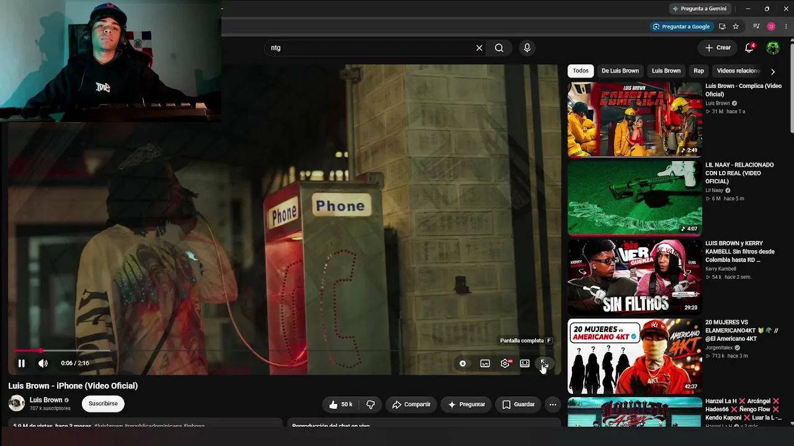Screen dimensions: 794x446
Task: Start voice search with the microphone
Action: [527, 48]
